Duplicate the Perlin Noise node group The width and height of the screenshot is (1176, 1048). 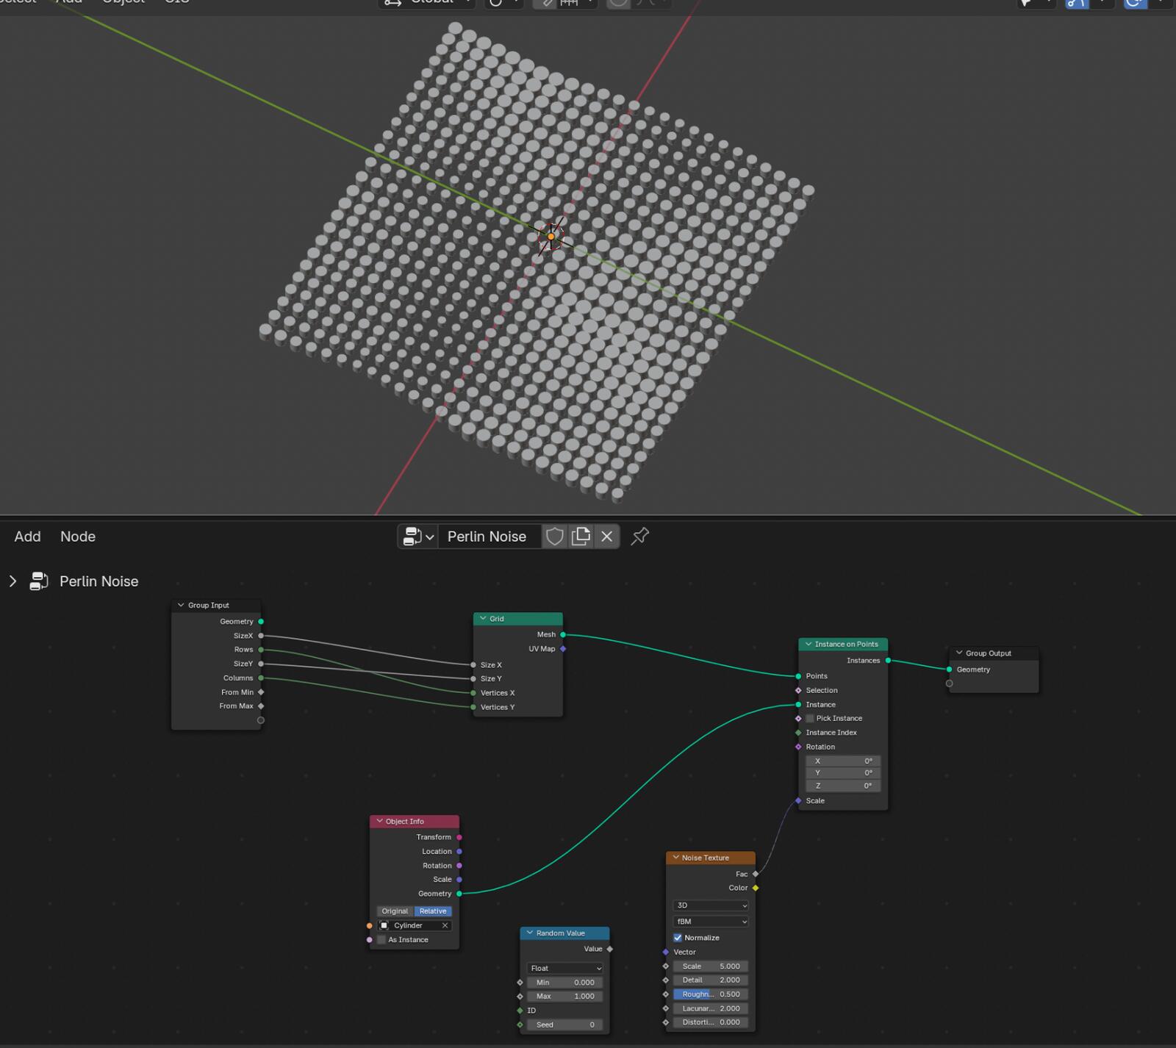[581, 536]
